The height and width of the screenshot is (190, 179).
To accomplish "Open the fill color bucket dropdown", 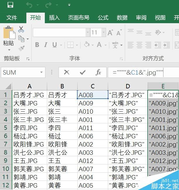I will click(93, 45).
